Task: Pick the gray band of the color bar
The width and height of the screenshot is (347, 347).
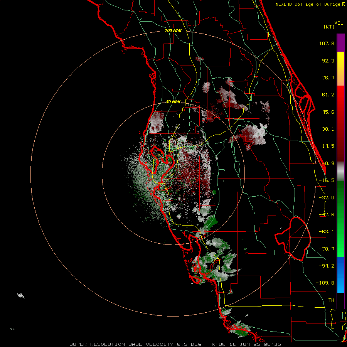Action: tap(340, 172)
